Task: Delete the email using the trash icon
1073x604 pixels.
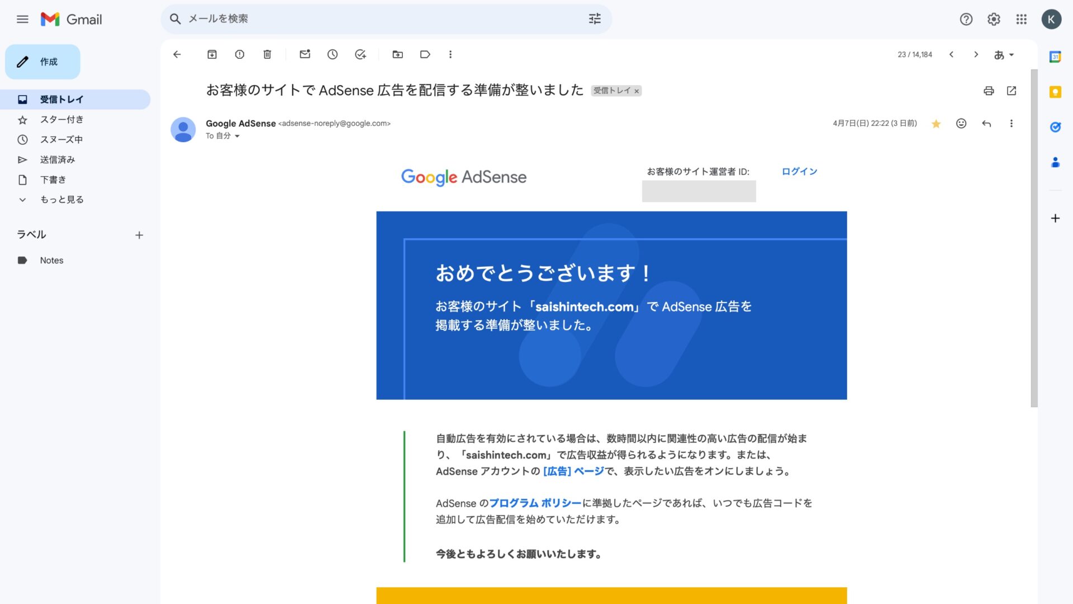Action: click(267, 54)
